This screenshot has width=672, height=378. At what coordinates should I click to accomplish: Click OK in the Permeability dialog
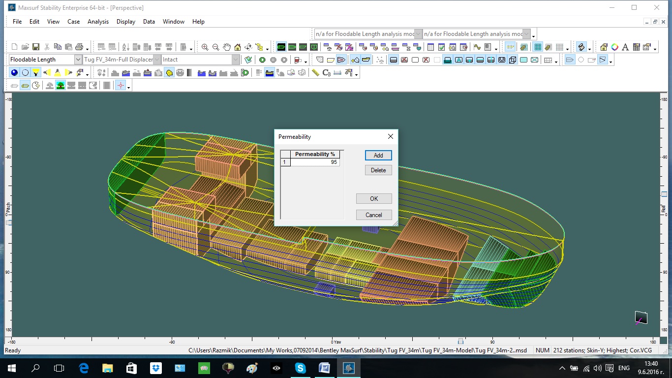(374, 199)
